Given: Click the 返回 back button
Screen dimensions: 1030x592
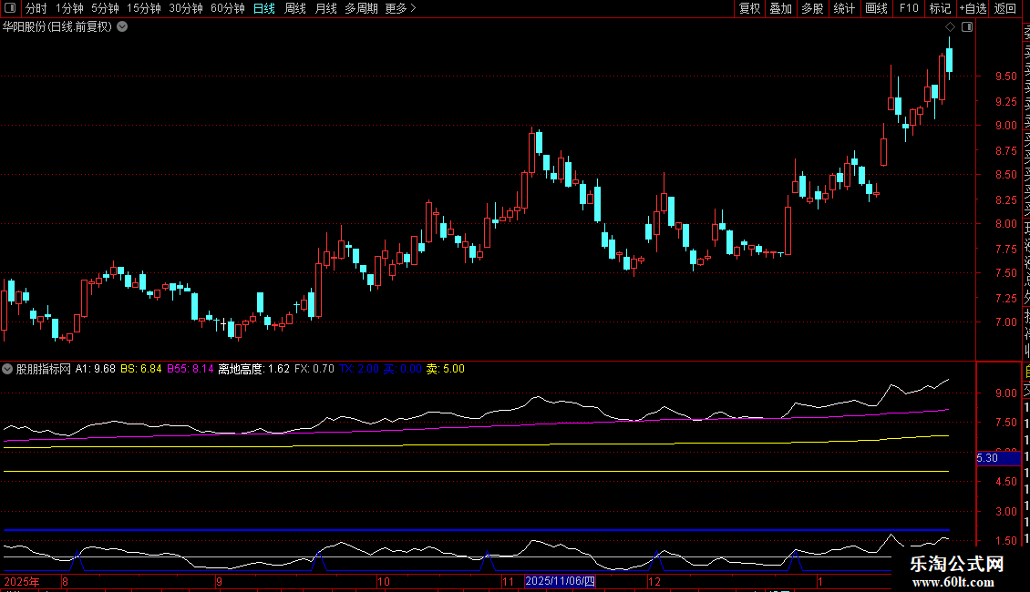Looking at the screenshot, I should coord(1005,8).
